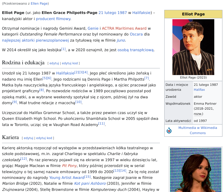
Task: Click the italic Zrujnowana title
Action: click(x=13, y=190)
